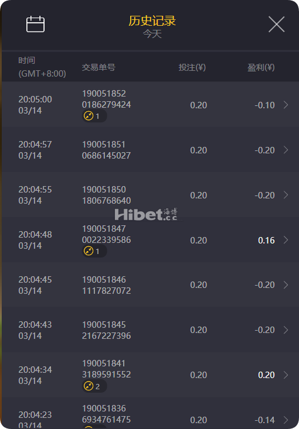Select transaction number 190051850 1806768640
Image resolution: width=299 pixels, height=429 pixels.
click(106, 195)
